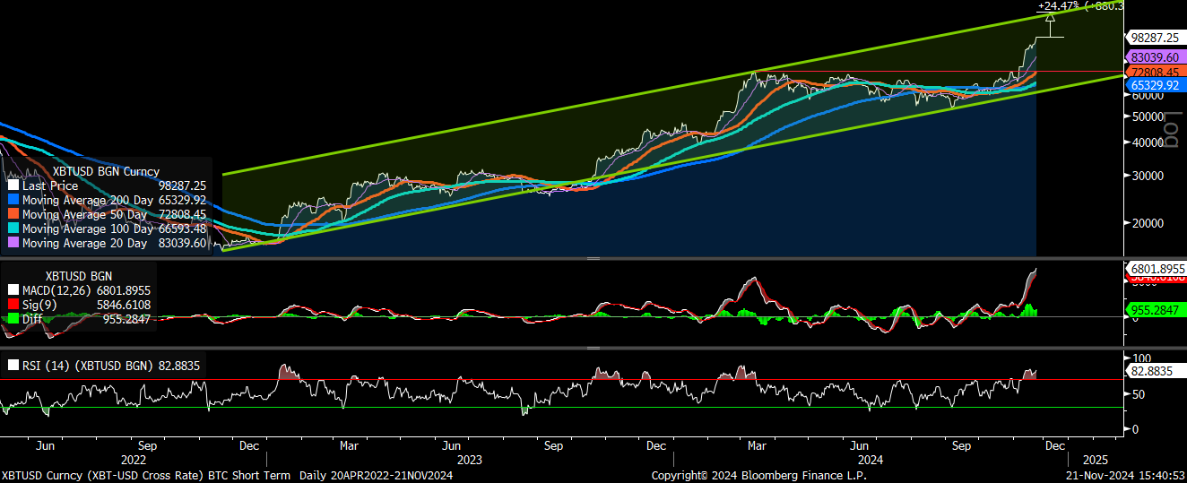Screen dimensions: 1187x483
Task: Click the orange 50 Day average swatch
Action: pos(13,214)
